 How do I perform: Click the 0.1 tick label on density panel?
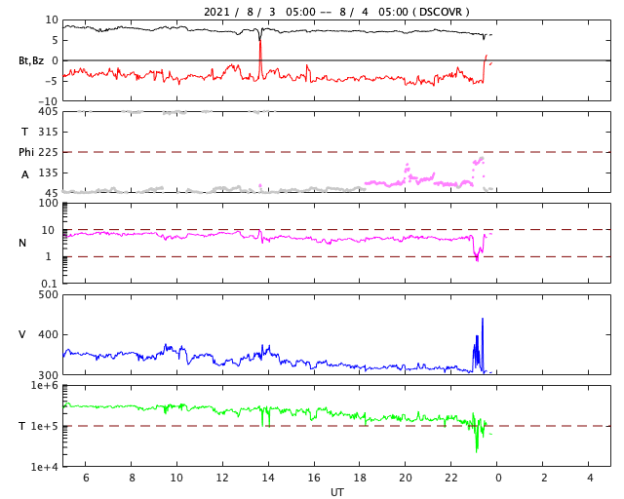tap(50, 284)
